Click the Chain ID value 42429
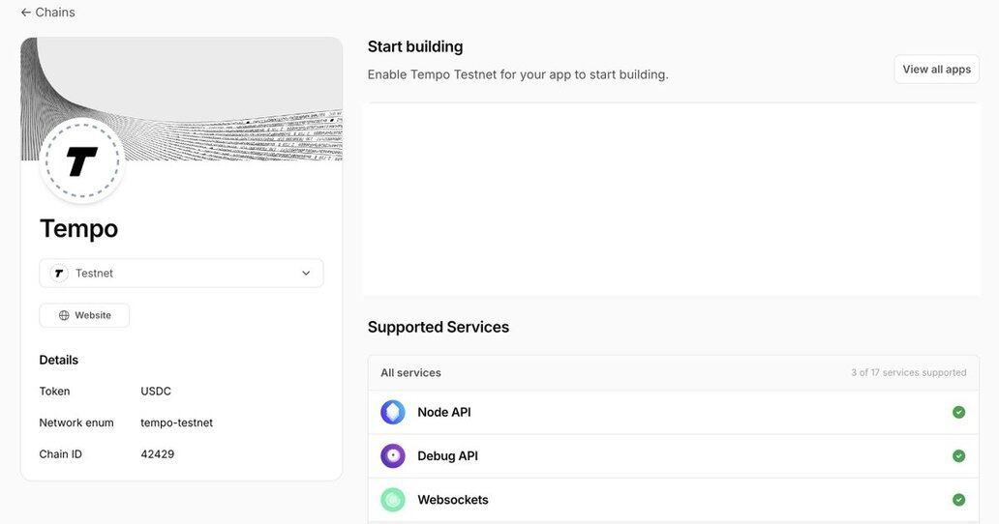This screenshot has height=524, width=999. [x=158, y=454]
